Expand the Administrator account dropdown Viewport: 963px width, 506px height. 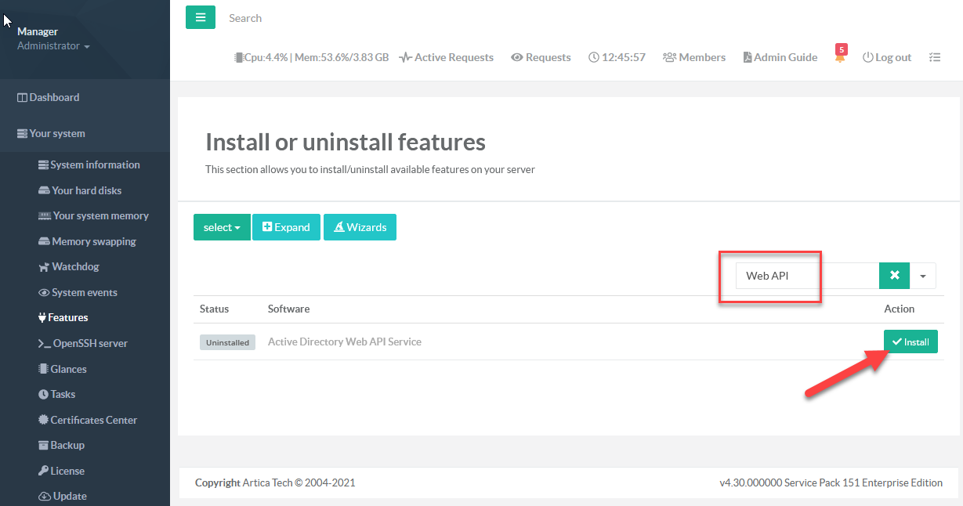tap(53, 46)
